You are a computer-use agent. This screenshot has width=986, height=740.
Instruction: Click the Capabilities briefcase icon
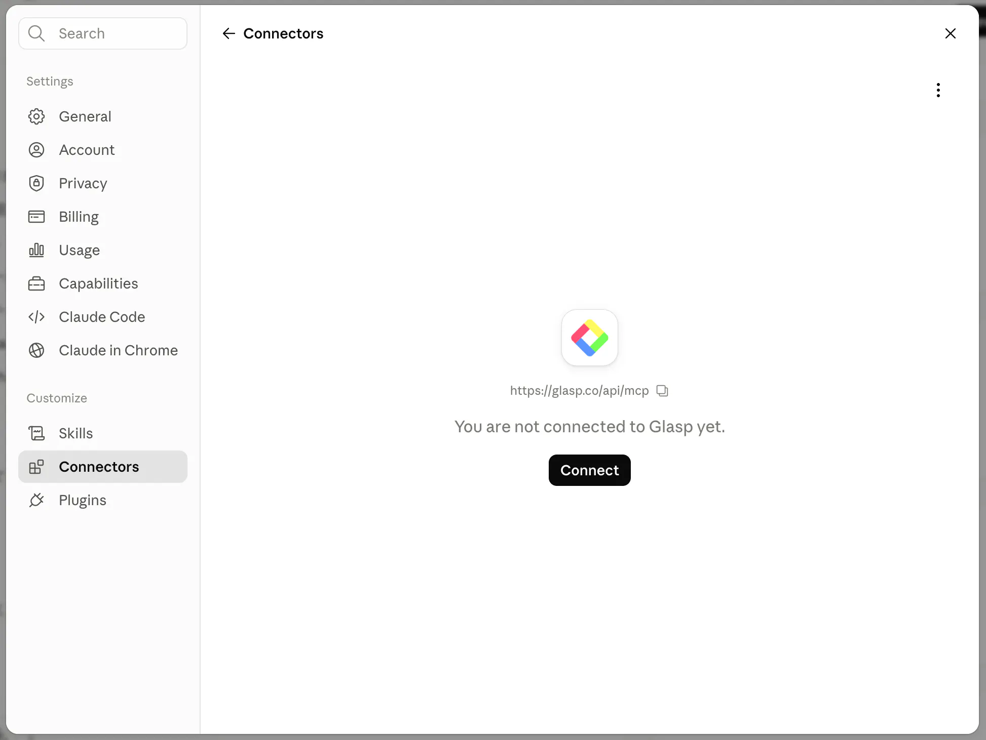(x=36, y=283)
